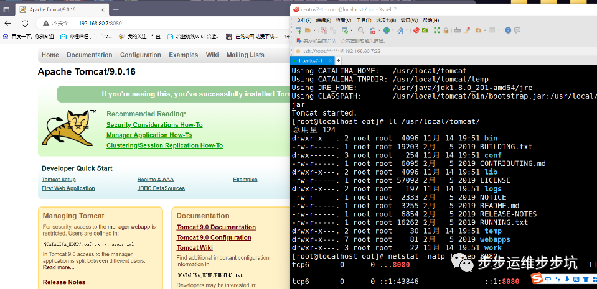Click the Xshell ssh address bar
Image resolution: width=597 pixels, height=289 pixels.
point(446,50)
